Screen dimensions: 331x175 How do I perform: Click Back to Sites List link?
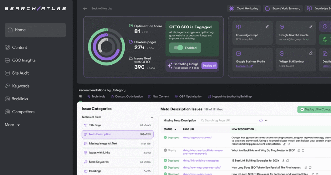tap(101, 9)
